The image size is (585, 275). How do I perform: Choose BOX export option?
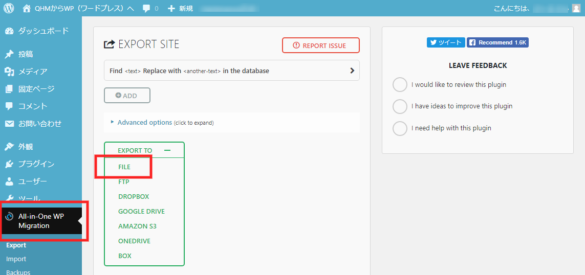(124, 256)
